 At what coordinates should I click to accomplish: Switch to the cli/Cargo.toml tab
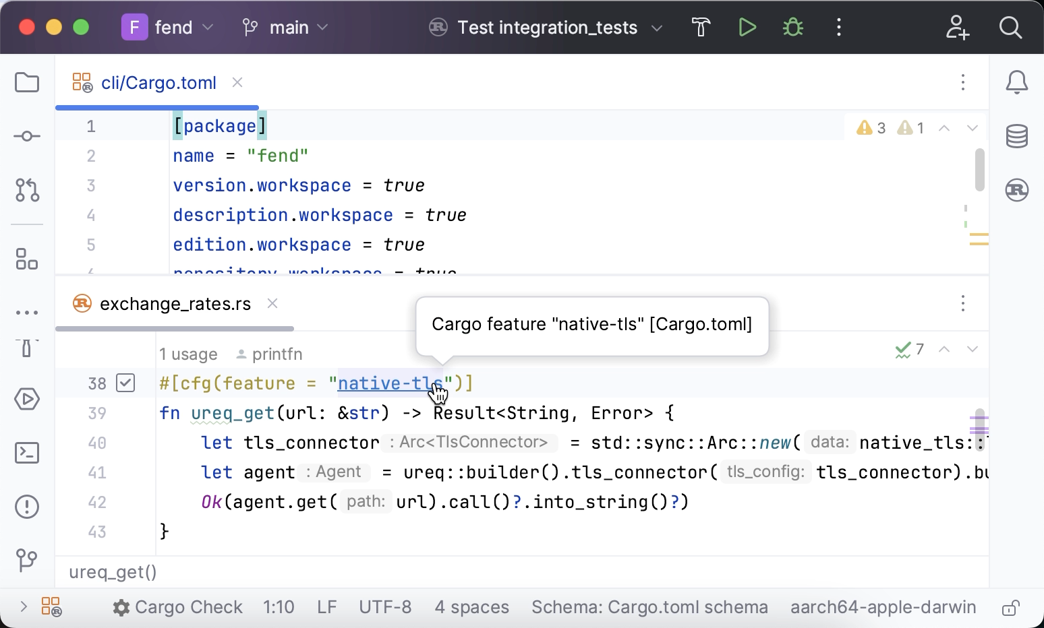158,82
